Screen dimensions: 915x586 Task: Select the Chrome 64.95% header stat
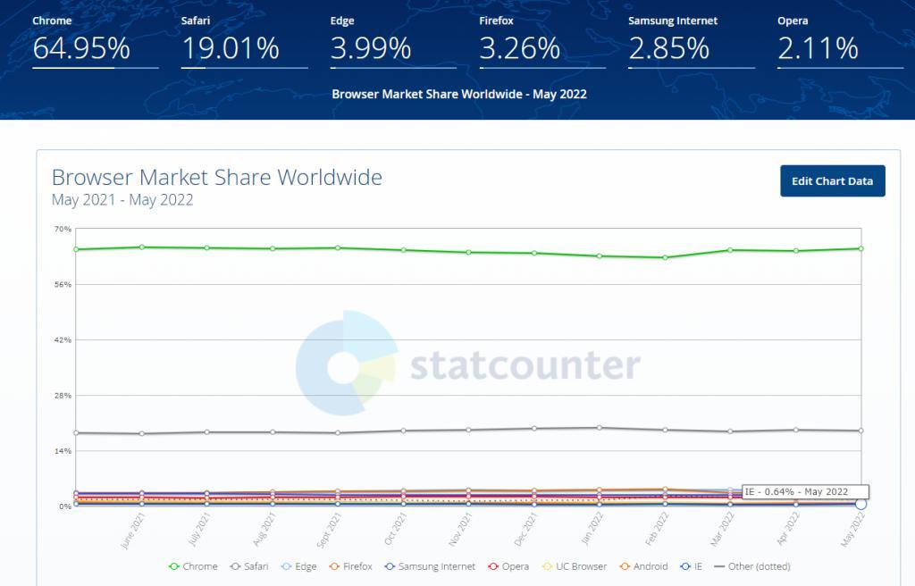pos(81,47)
